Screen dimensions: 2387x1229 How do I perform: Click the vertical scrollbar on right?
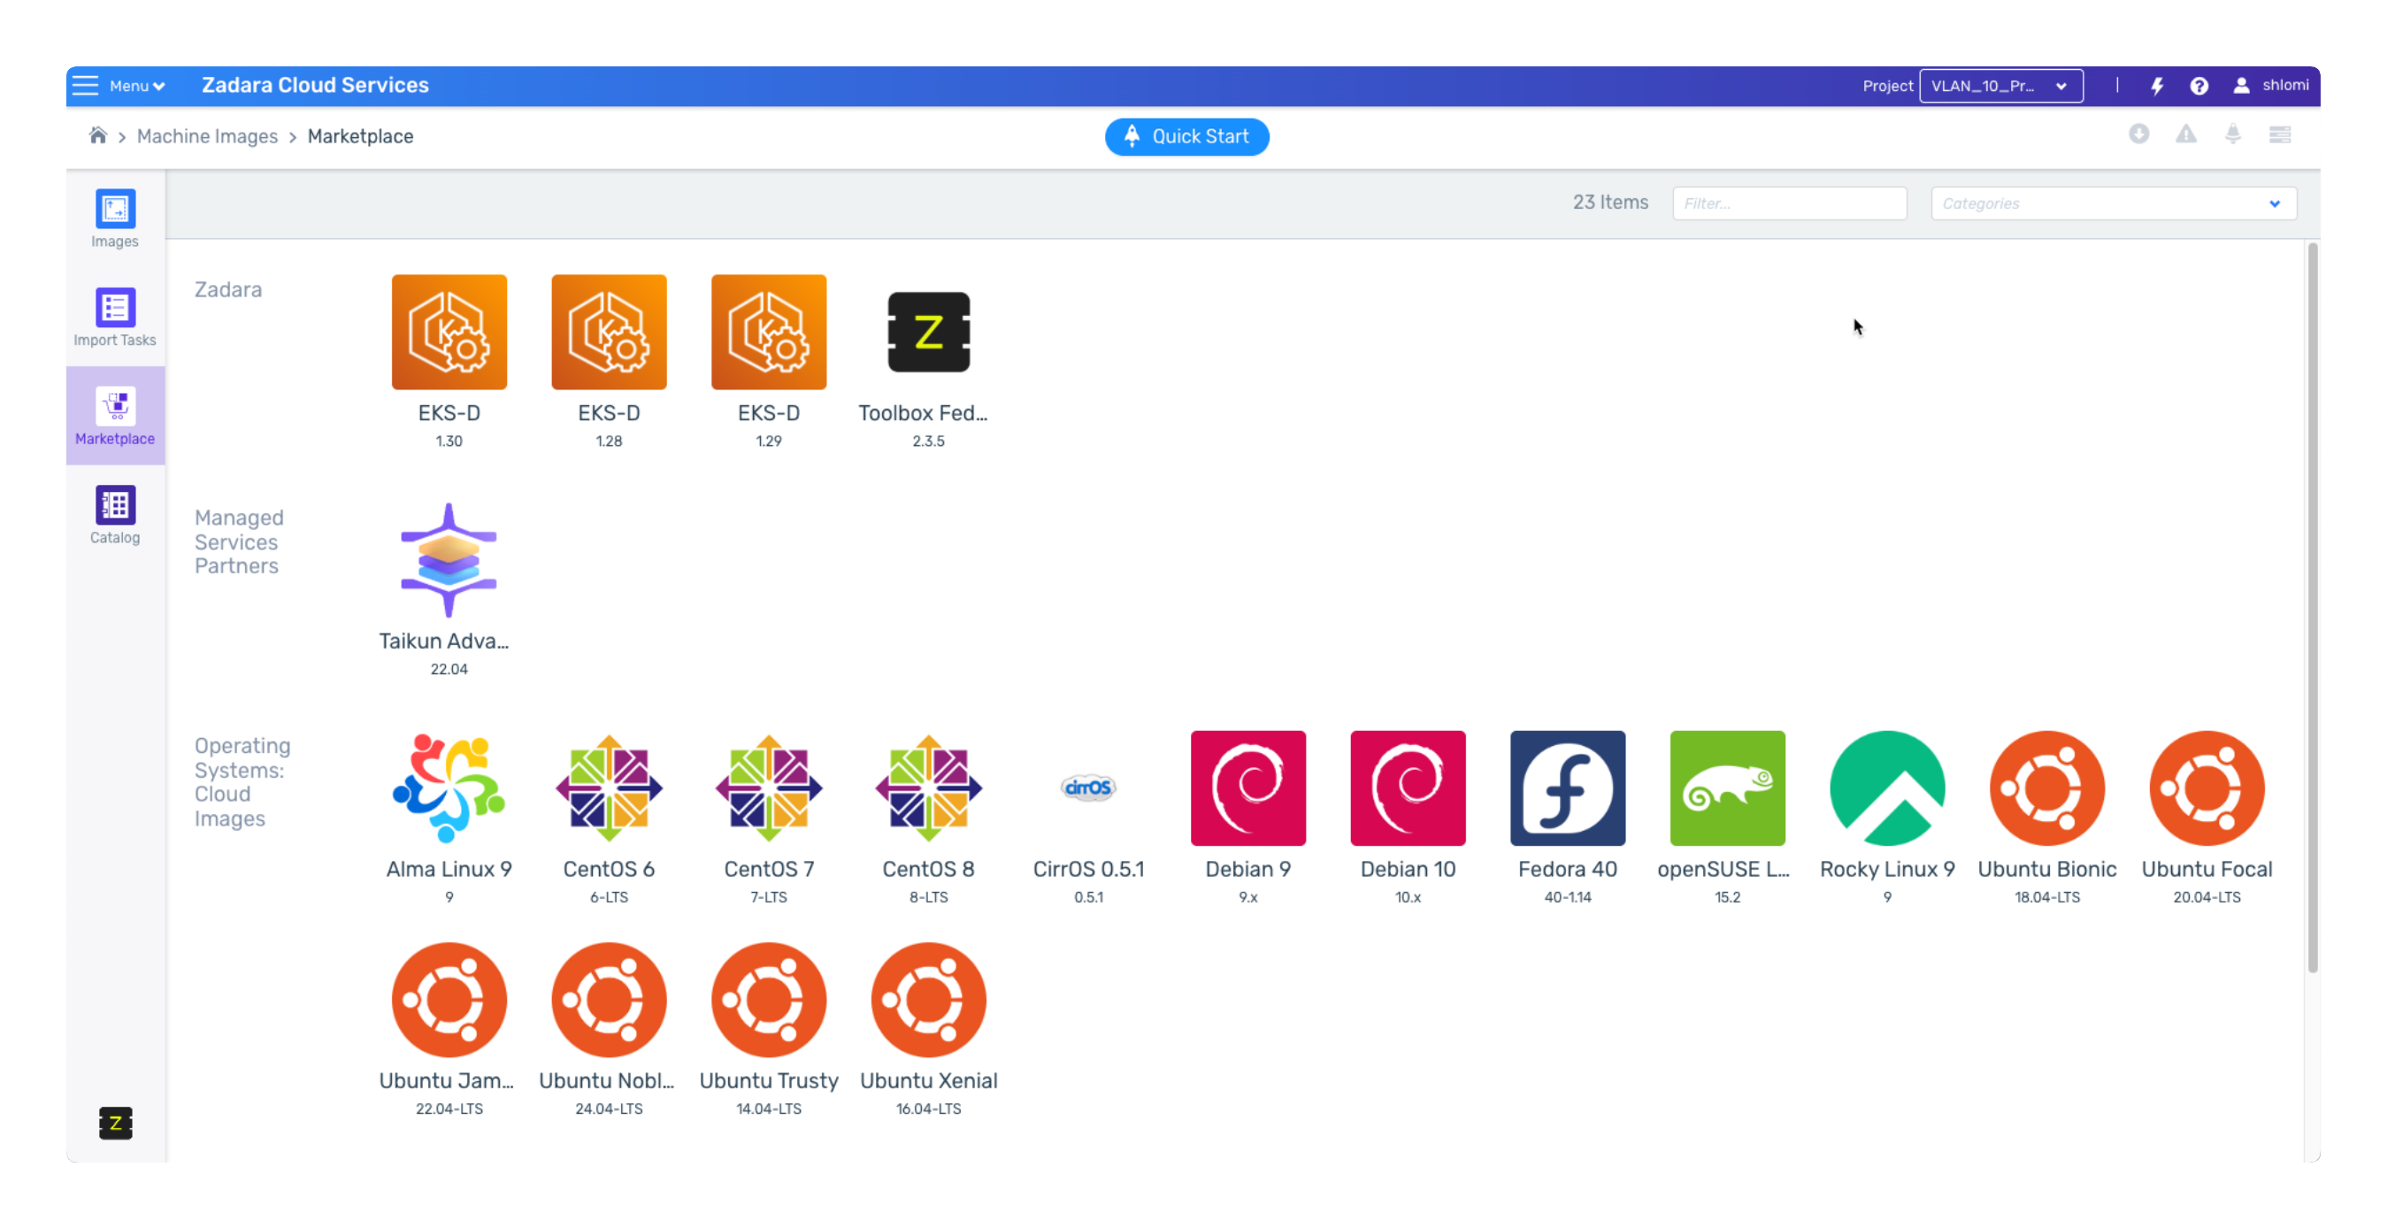tap(2312, 607)
